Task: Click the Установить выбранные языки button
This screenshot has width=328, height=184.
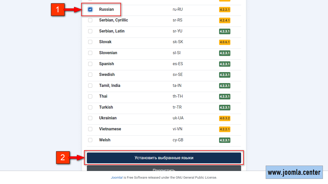Action: pyautogui.click(x=164, y=158)
